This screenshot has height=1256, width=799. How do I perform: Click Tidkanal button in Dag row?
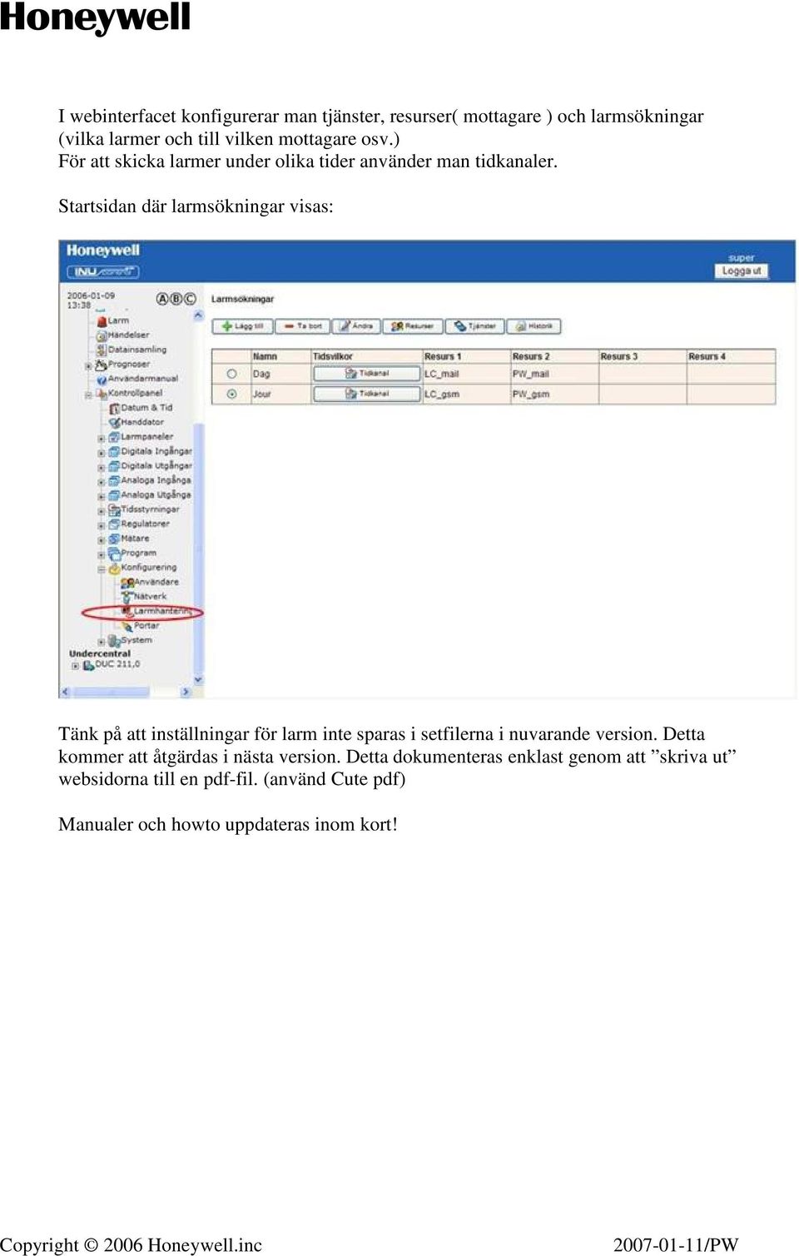tap(367, 374)
